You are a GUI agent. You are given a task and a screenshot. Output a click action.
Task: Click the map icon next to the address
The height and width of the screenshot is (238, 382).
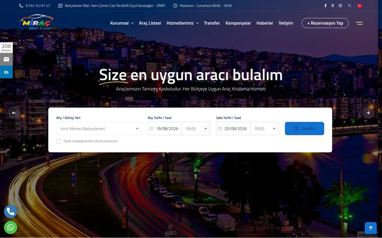60,6
